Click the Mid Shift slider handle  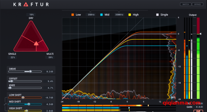29,104
